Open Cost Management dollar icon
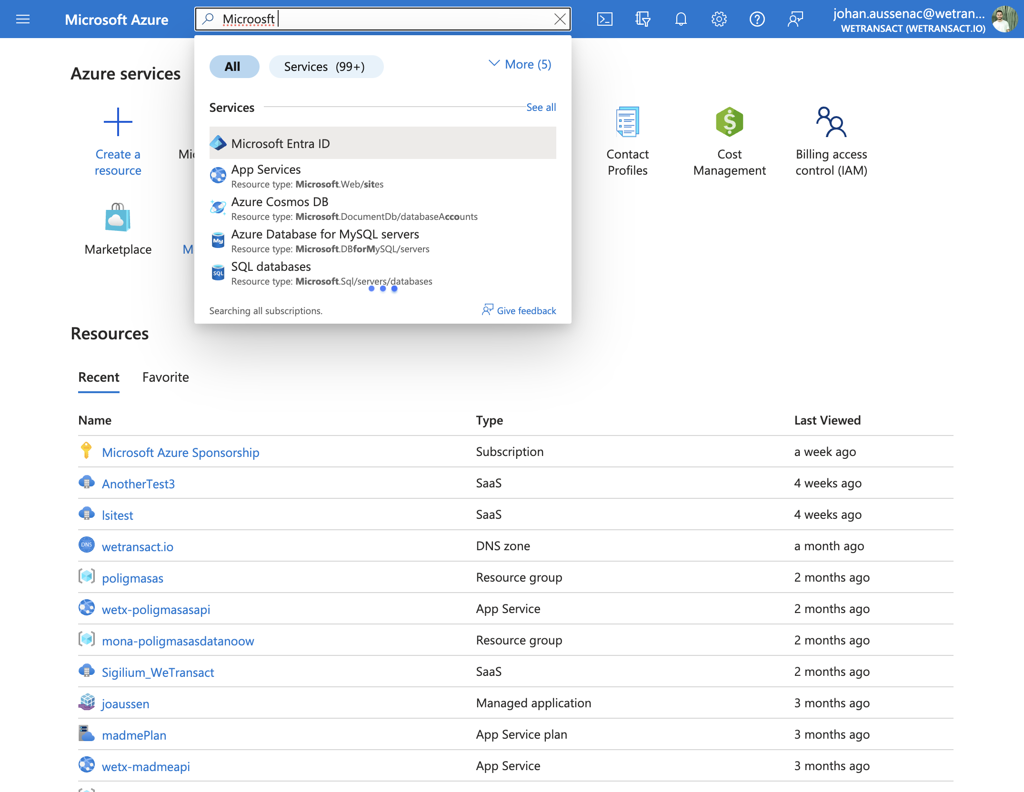This screenshot has height=792, width=1024. click(729, 122)
